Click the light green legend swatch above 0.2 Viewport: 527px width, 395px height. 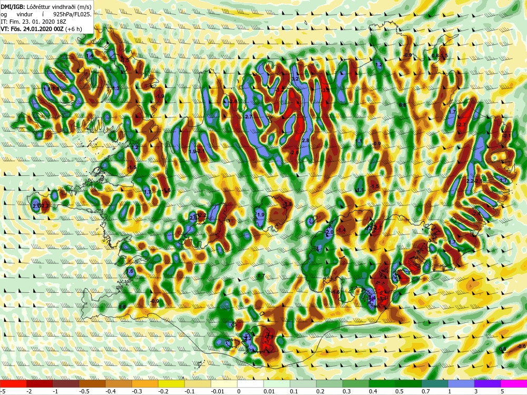[329, 383]
